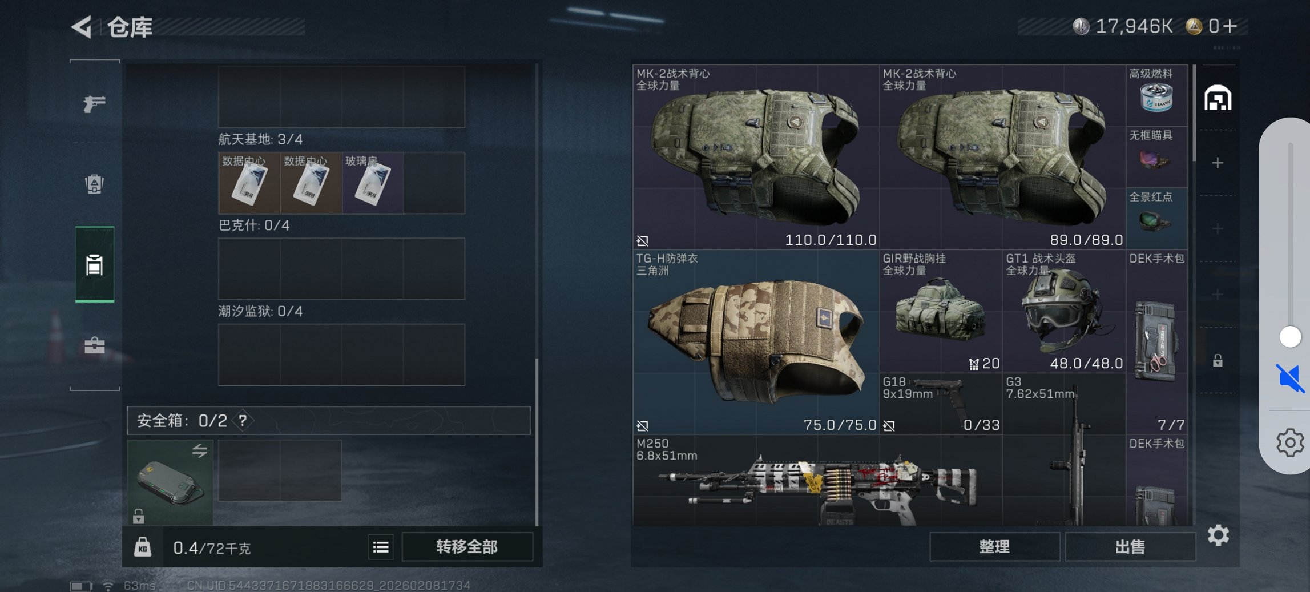Click the 出售 sell button

point(1130,547)
